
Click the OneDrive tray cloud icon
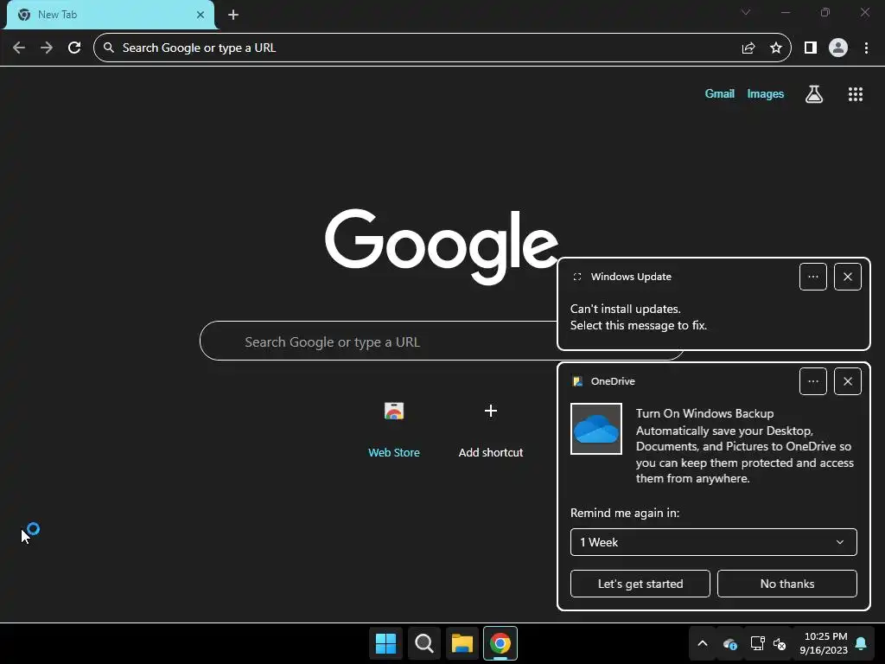(729, 643)
